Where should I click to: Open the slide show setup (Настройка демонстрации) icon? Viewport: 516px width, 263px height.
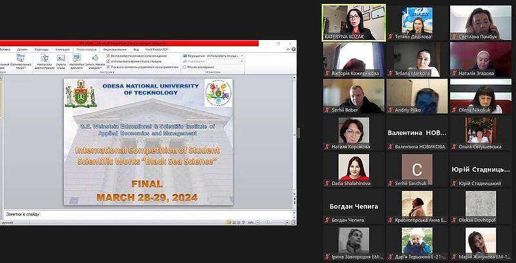click(45, 58)
